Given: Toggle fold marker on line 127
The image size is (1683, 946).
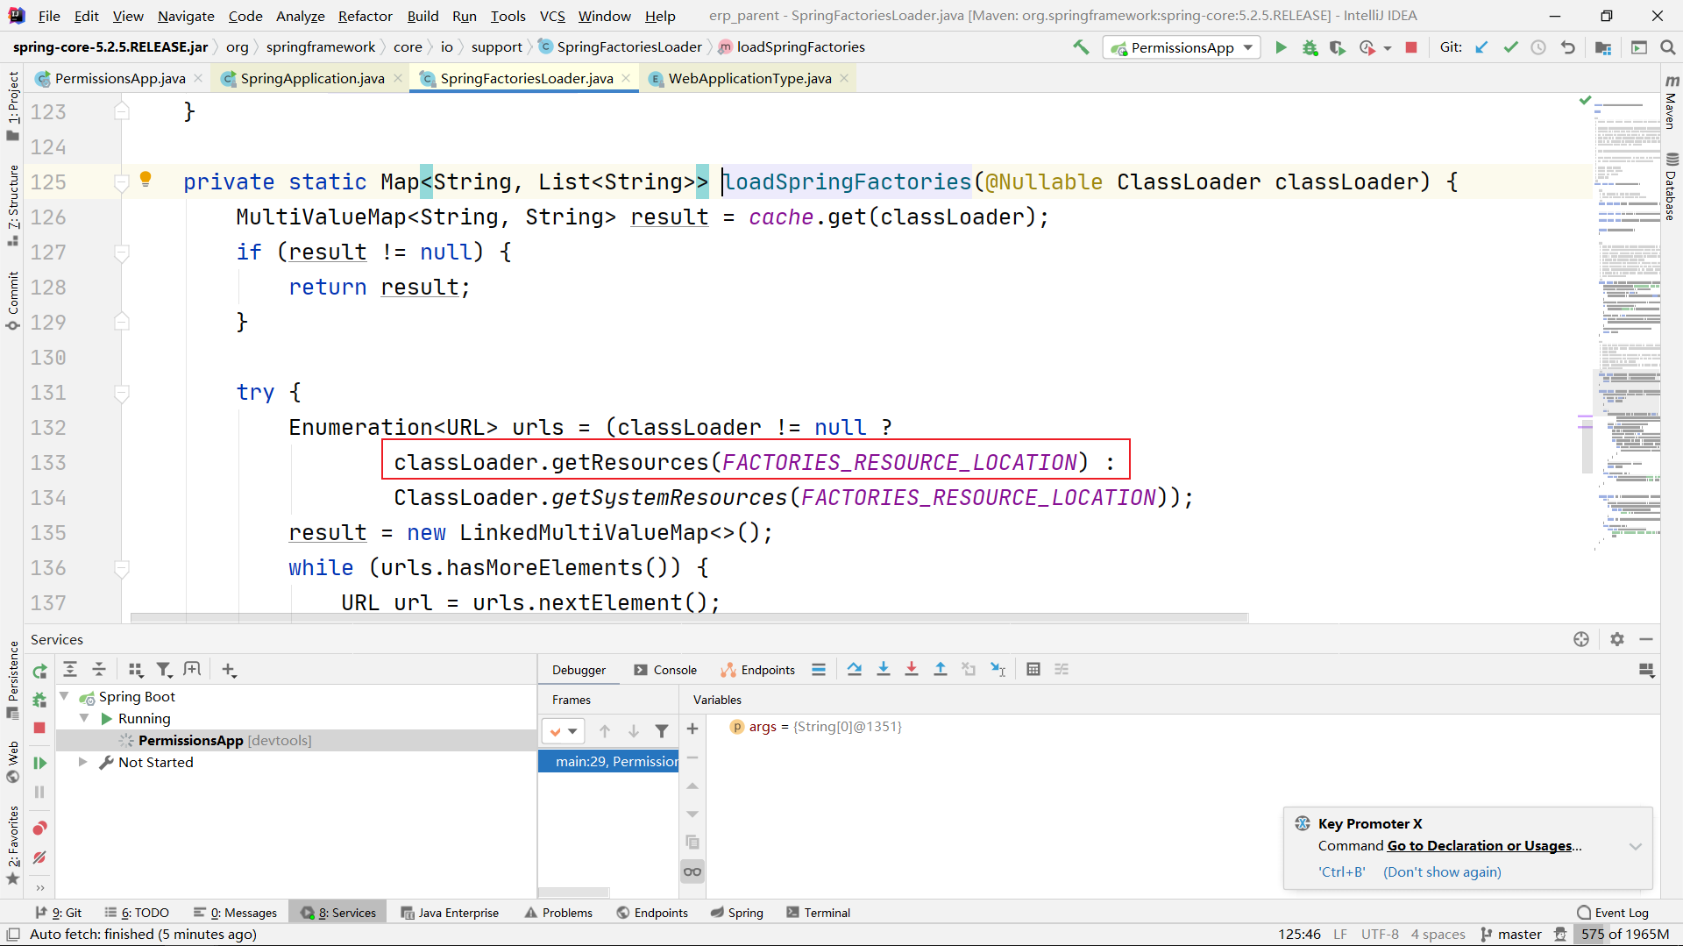Looking at the screenshot, I should click(122, 253).
